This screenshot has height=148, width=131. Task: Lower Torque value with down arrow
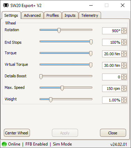point(124,55)
